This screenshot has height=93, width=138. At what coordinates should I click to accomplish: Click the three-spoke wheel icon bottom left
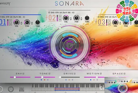coord(11,89)
